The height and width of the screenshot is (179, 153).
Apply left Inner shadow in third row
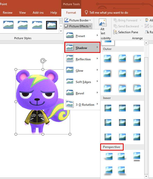(x=108, y=137)
